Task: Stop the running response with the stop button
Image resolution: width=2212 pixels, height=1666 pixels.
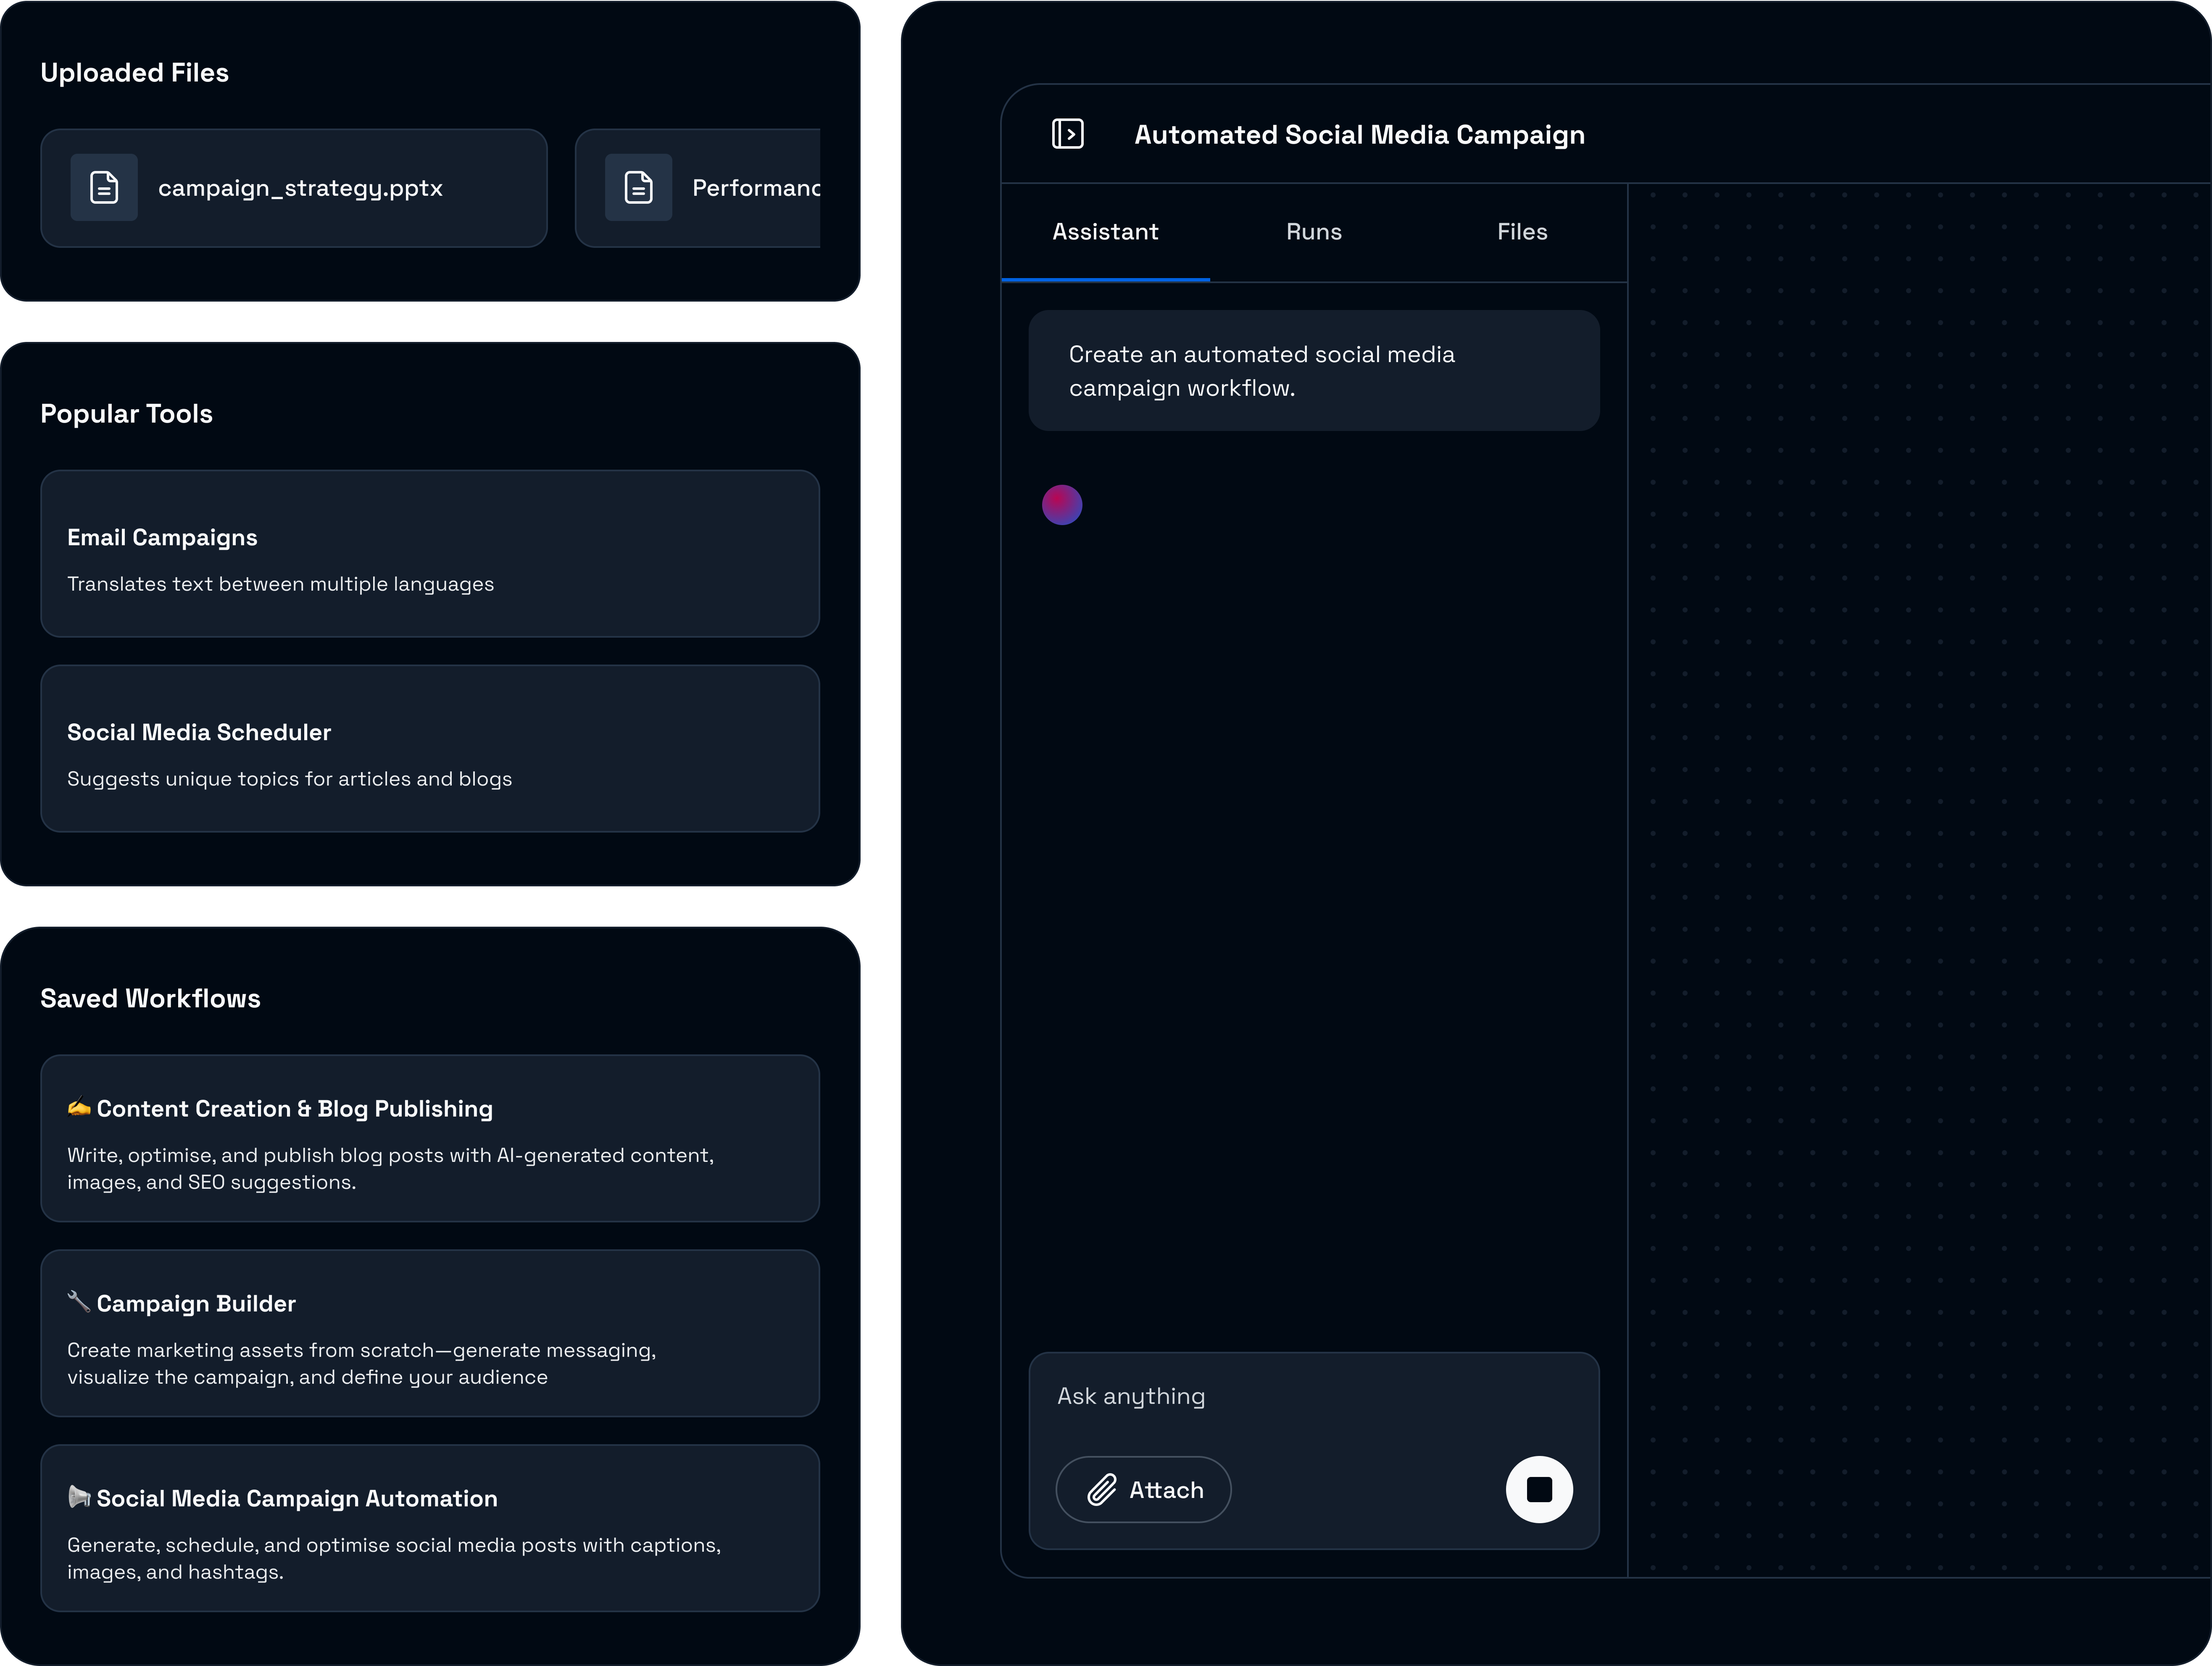Action: click(1539, 1489)
